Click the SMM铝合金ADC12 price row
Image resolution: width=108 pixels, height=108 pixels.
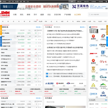coord(21,59)
